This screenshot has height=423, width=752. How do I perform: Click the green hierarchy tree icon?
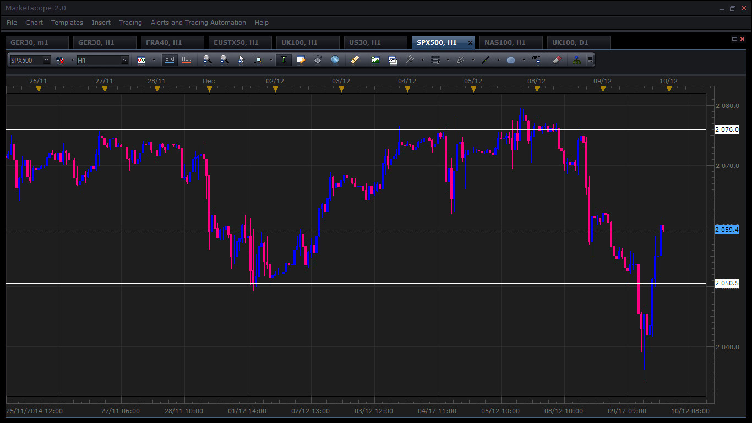(x=576, y=60)
